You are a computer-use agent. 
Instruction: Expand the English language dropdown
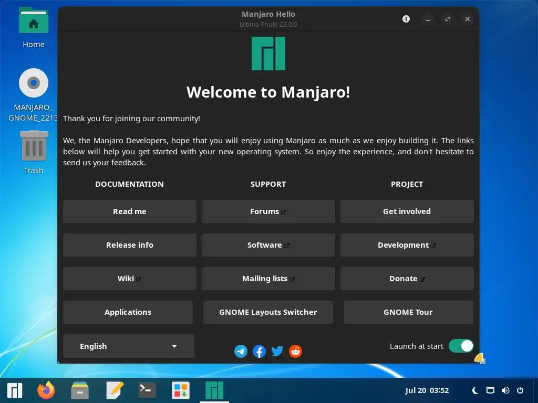pos(129,346)
